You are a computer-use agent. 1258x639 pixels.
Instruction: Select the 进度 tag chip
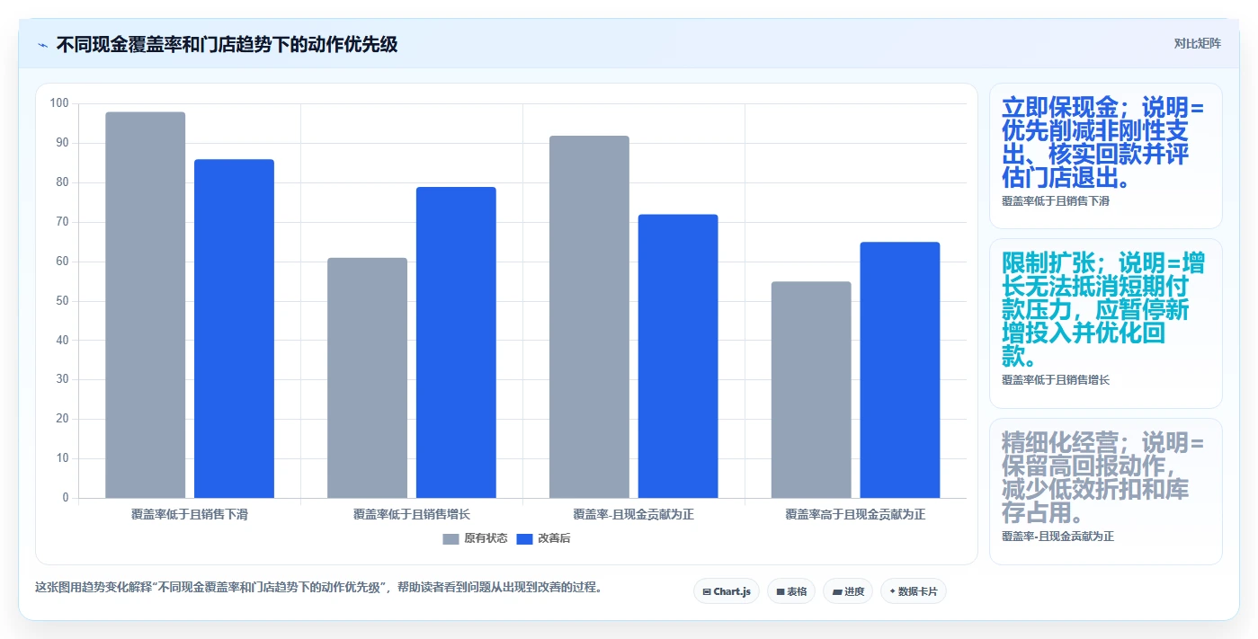[848, 591]
